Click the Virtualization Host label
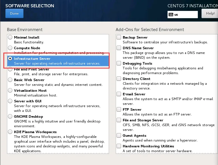 [30, 91]
